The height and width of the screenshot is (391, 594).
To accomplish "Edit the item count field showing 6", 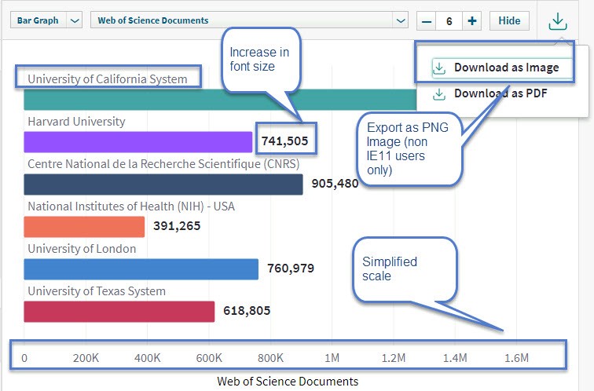I will 449,21.
